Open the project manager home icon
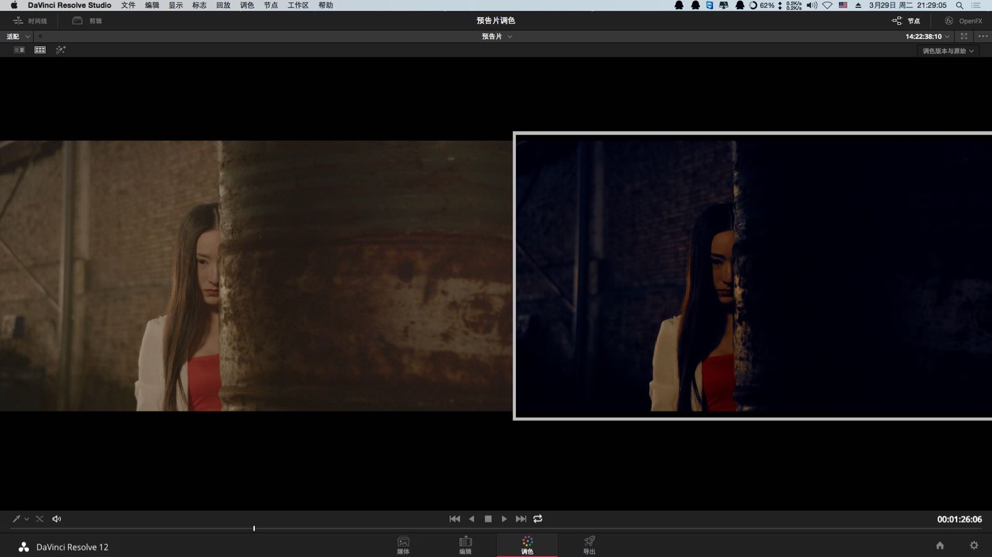992x557 pixels. tap(940, 546)
